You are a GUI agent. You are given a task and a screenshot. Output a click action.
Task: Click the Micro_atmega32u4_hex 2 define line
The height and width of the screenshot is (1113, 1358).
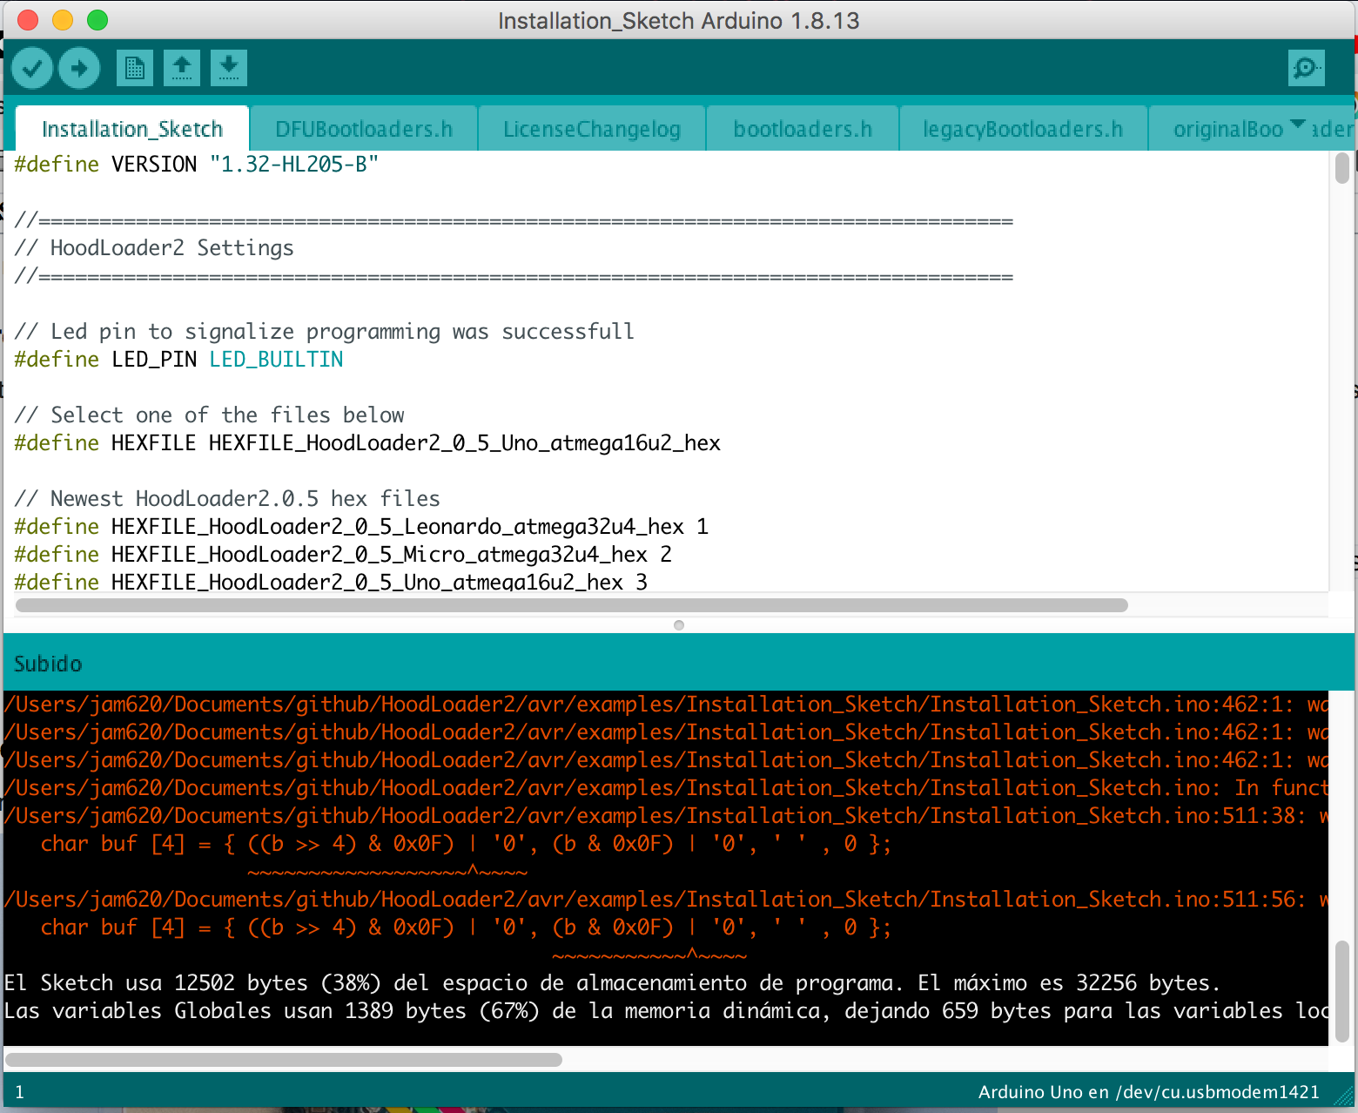[x=343, y=555]
